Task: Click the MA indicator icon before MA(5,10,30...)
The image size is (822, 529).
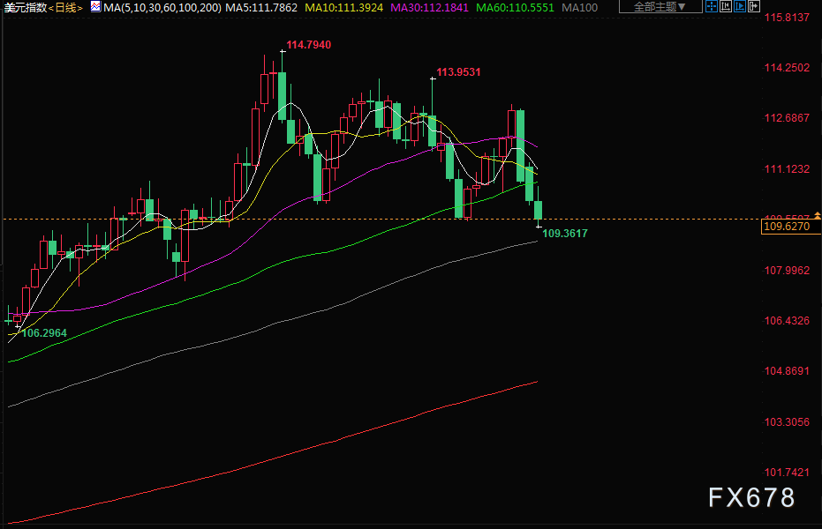Action: click(95, 7)
